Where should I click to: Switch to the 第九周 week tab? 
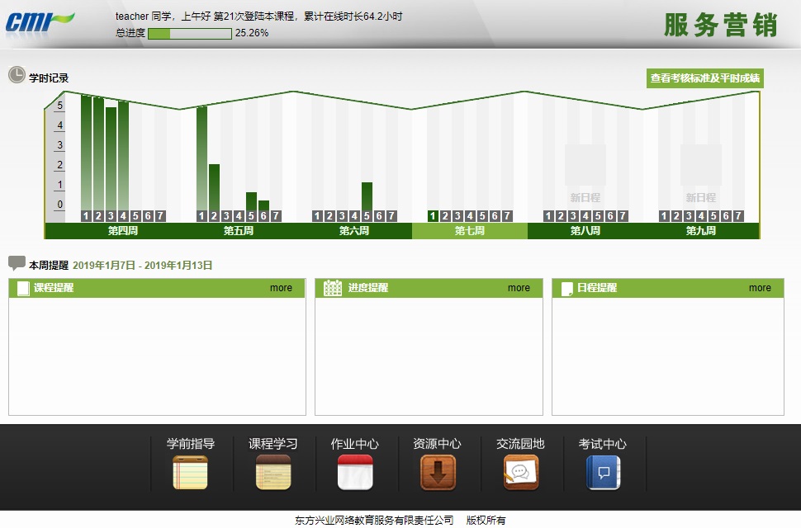(700, 231)
